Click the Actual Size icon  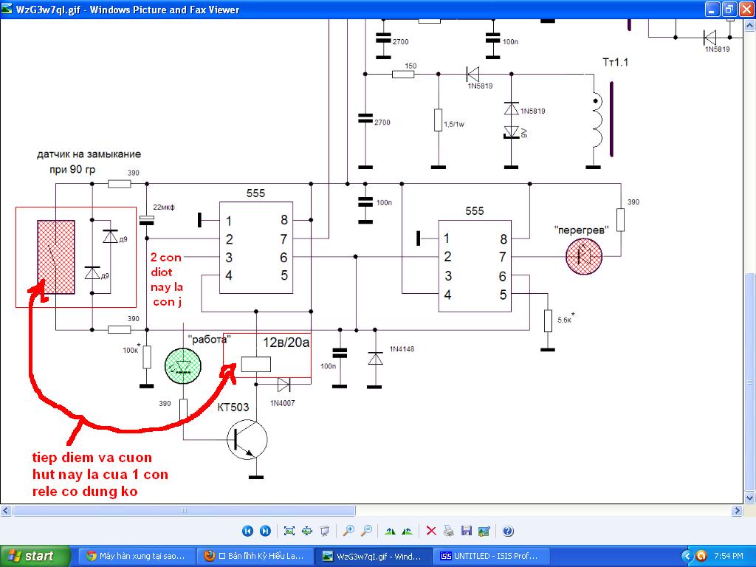pos(307,531)
